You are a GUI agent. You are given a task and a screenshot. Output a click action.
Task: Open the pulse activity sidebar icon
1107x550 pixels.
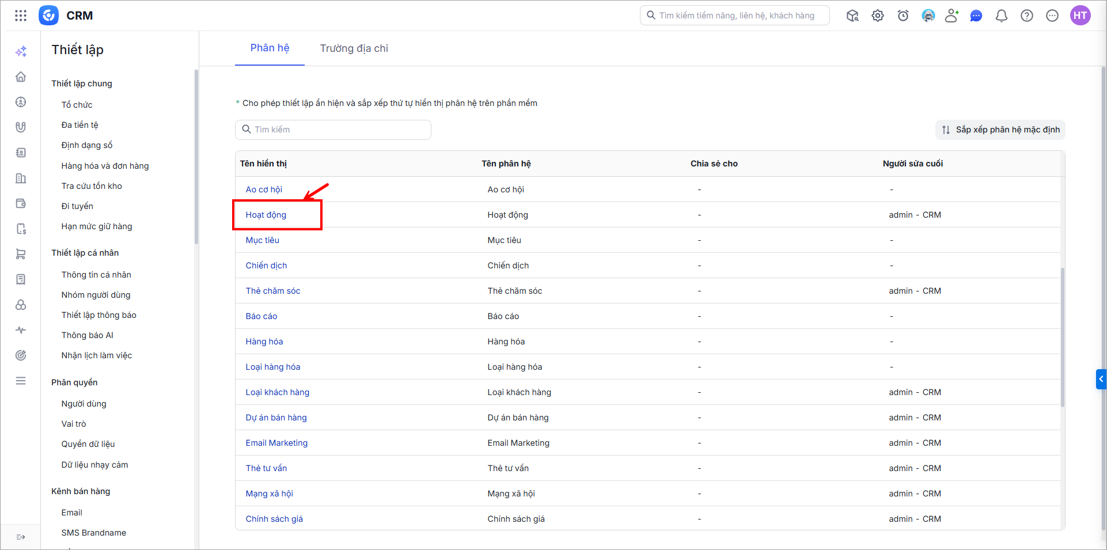(x=21, y=330)
